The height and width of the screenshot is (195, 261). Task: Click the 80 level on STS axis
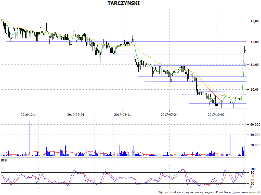click(252, 173)
